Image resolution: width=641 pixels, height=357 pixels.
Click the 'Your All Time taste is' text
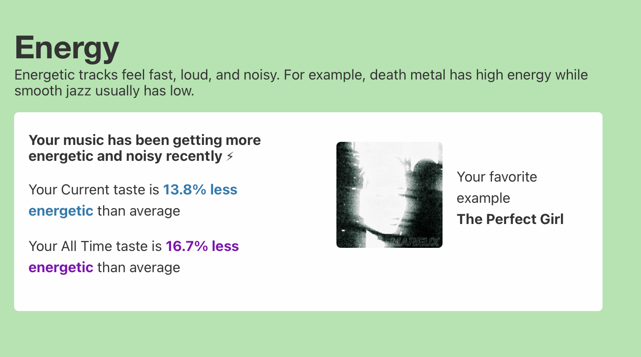pos(95,247)
